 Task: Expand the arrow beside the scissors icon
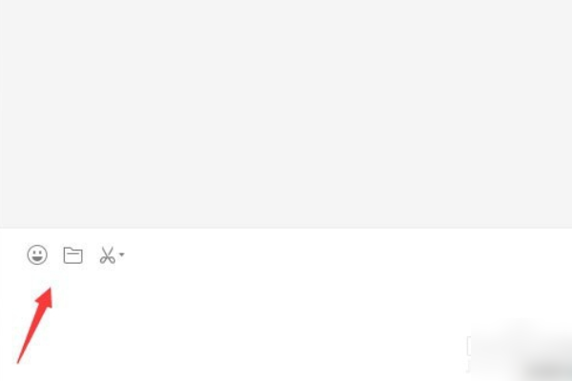[122, 254]
